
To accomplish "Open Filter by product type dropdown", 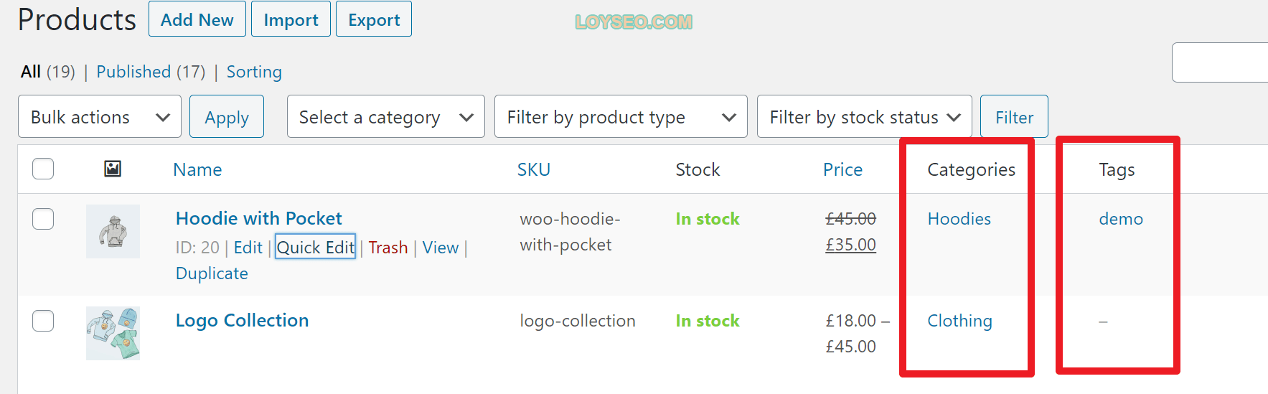I will coord(621,116).
